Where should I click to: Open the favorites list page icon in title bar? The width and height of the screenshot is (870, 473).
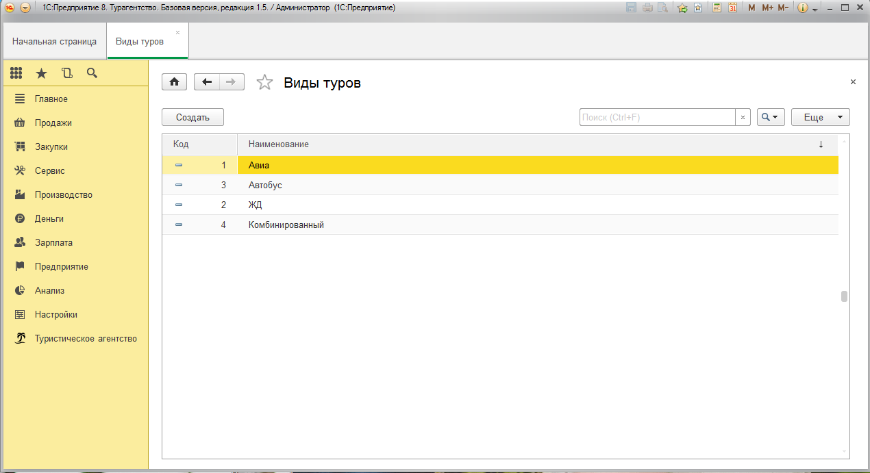[x=697, y=8]
